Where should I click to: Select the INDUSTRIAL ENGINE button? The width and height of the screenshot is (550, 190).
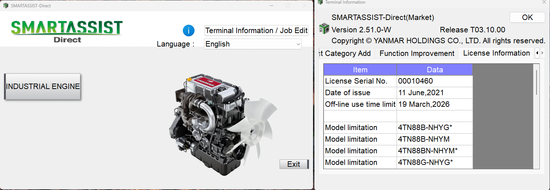[43, 86]
